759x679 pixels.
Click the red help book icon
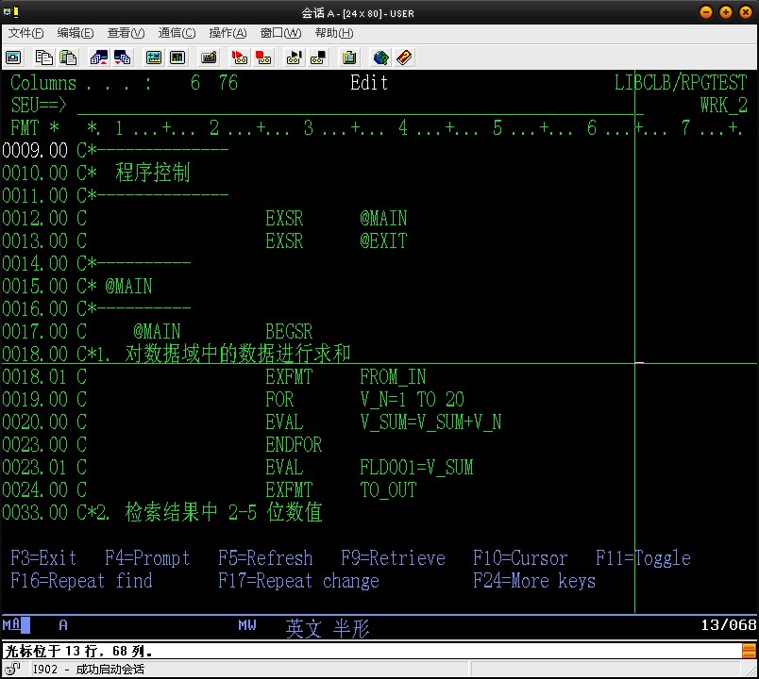click(404, 58)
